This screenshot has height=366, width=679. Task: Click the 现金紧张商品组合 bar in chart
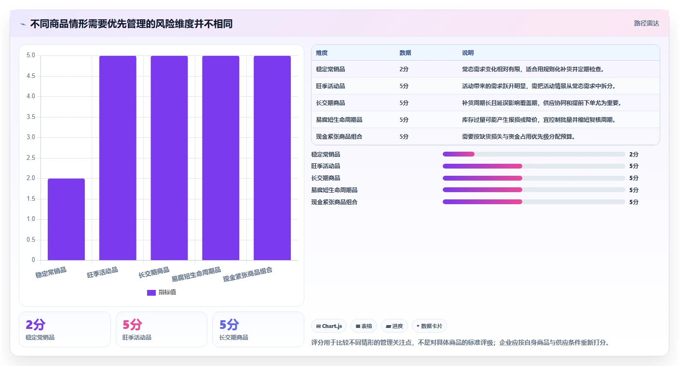click(272, 158)
